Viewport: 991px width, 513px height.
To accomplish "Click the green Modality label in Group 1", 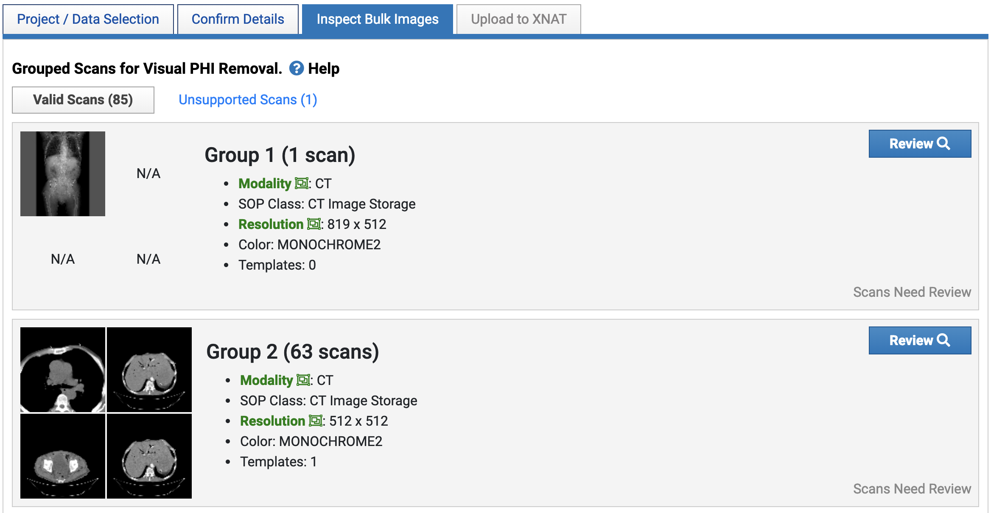I will [264, 184].
